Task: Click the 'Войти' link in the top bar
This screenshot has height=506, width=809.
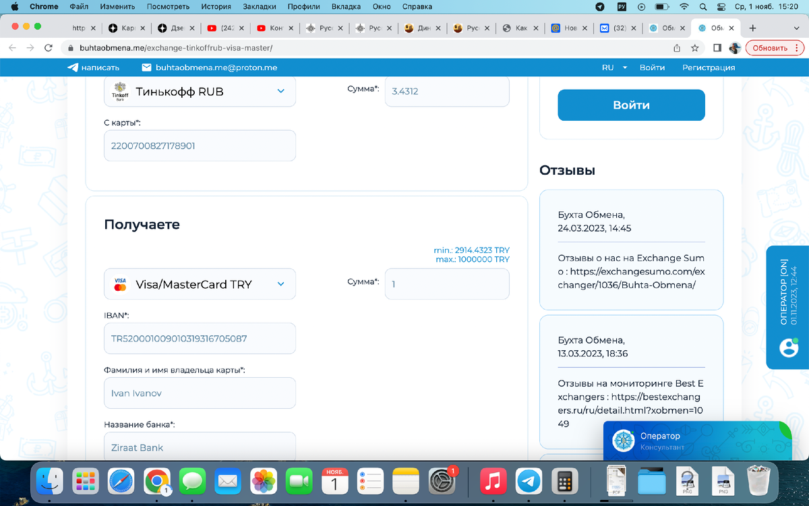Action: click(x=652, y=67)
